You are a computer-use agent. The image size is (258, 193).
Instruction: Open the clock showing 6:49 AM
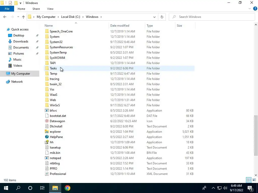(236, 188)
